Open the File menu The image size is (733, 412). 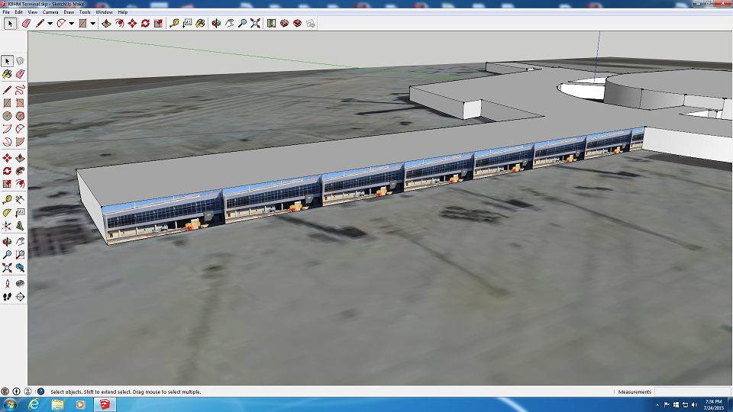(6, 12)
